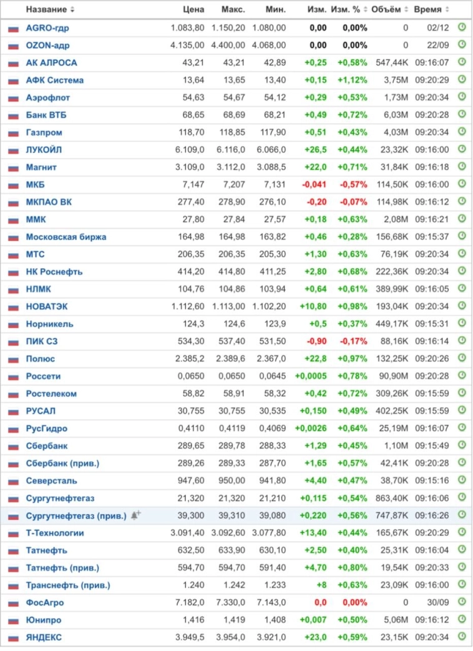Click the Russian flag icon beside Полюс

pos(13,359)
